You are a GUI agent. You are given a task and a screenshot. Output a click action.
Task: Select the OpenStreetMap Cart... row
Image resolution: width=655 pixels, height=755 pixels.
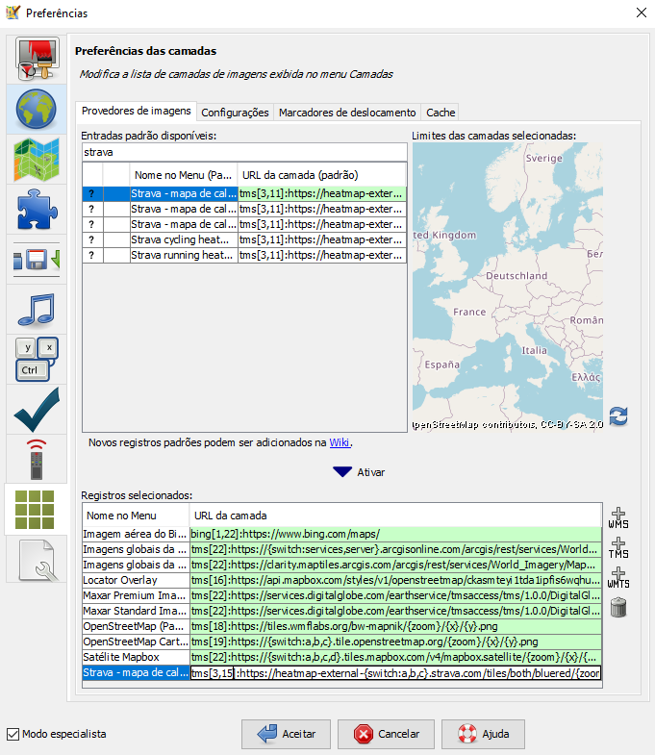(342, 642)
